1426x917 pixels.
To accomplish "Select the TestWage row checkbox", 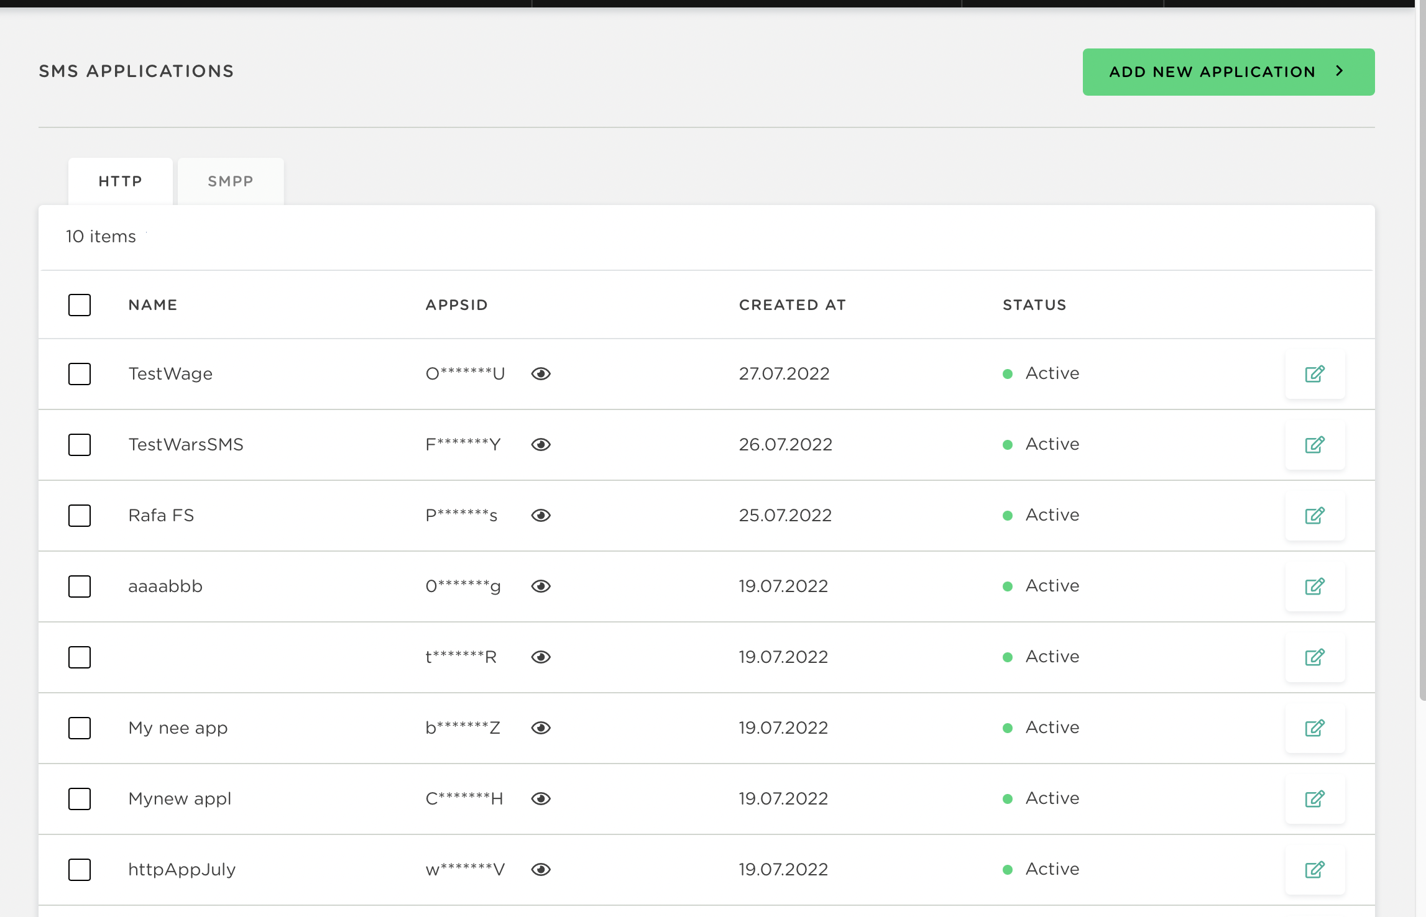I will tap(80, 374).
